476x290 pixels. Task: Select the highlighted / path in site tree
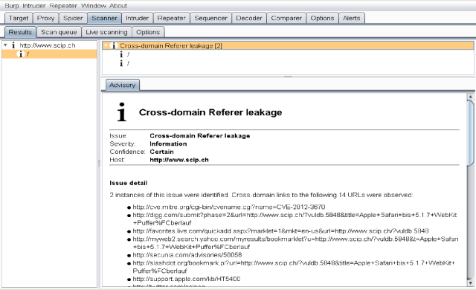(49, 54)
